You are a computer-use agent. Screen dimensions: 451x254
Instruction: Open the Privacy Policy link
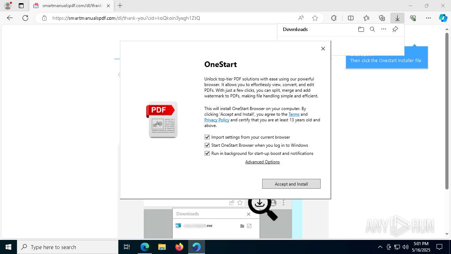coord(217,120)
